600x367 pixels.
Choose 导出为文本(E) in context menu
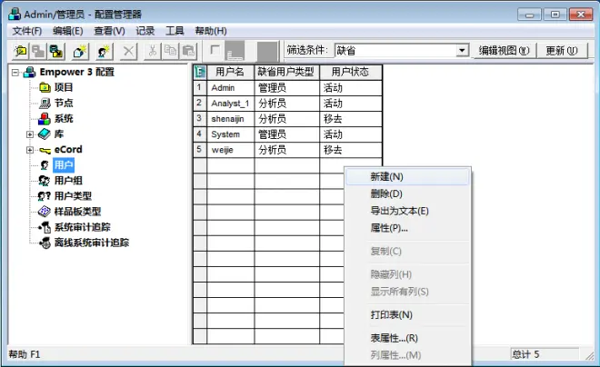tap(407, 211)
